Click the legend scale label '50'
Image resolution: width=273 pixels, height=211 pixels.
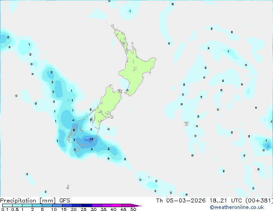point(133,209)
